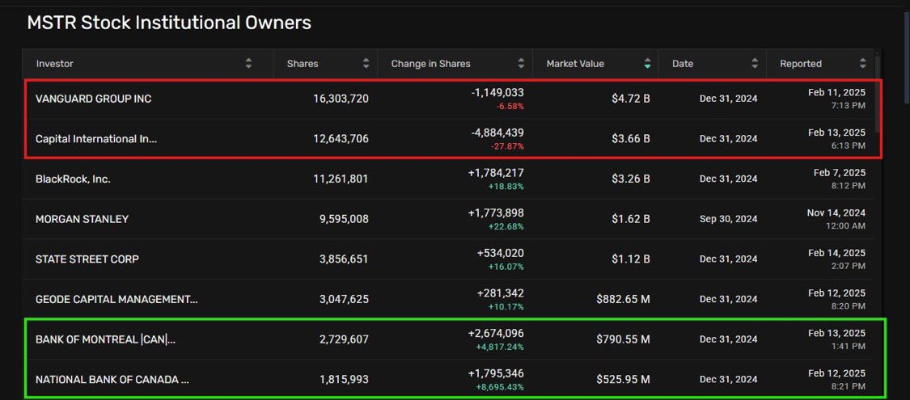Select BANK OF MONTREAL |CAN|... investor name
Viewport: 910px width, 400px height.
pos(106,339)
